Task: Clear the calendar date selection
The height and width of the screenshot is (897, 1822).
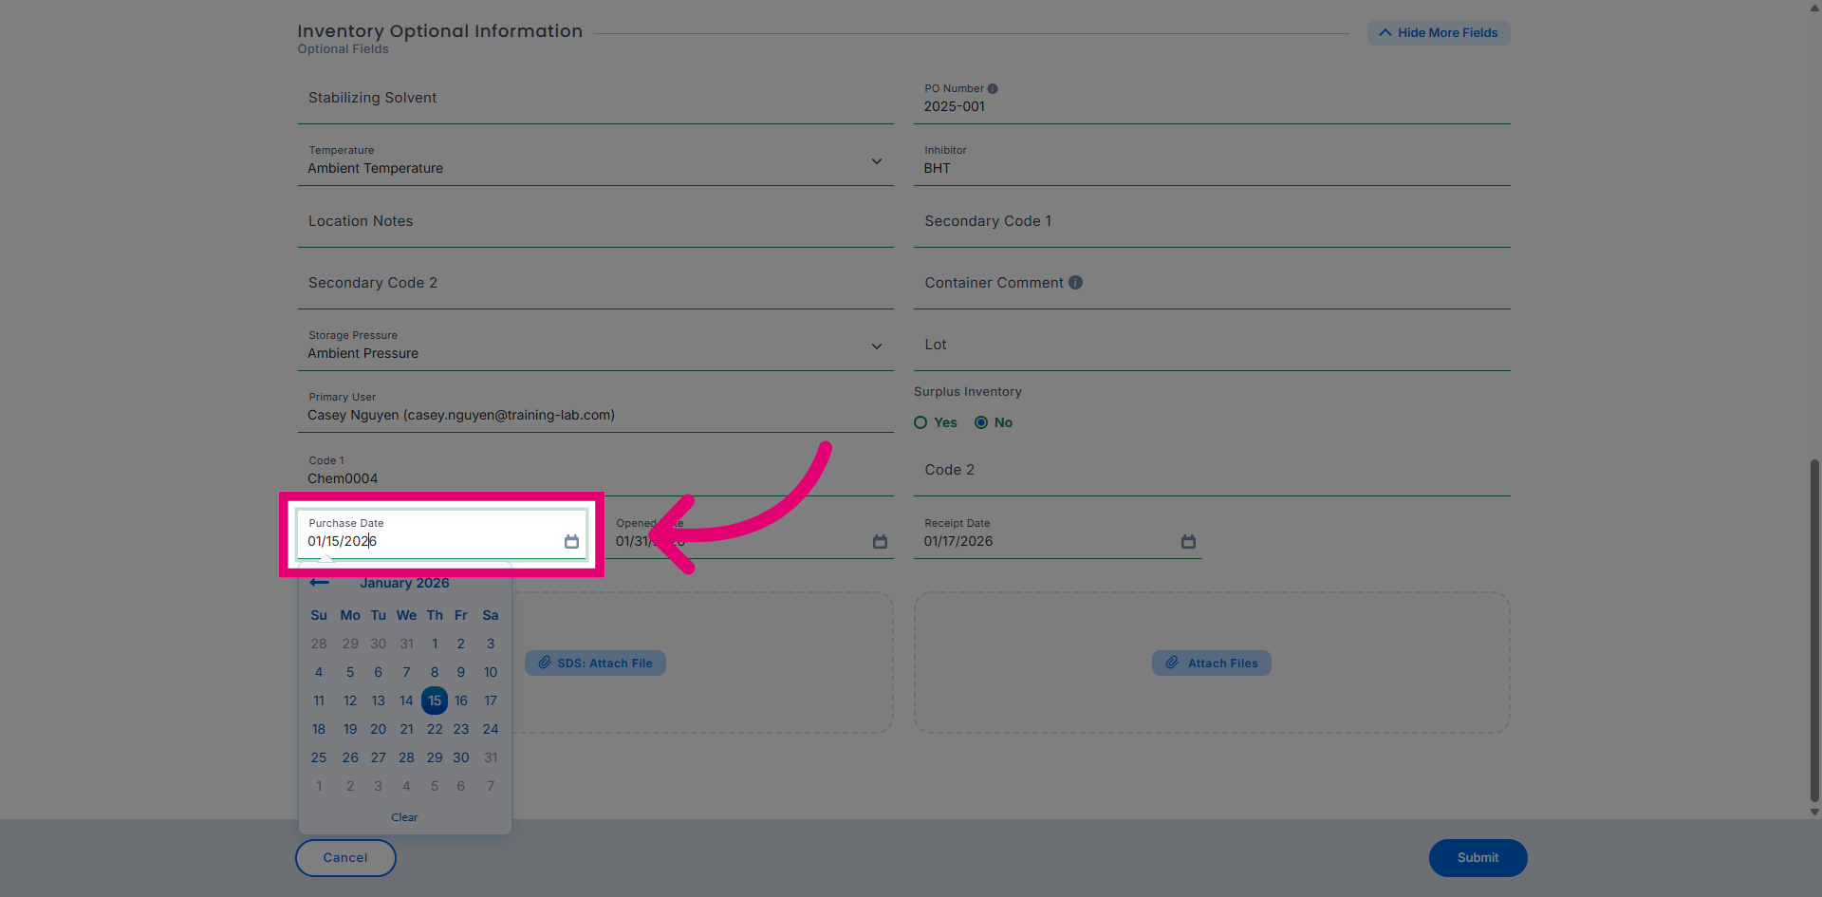Action: point(404,817)
